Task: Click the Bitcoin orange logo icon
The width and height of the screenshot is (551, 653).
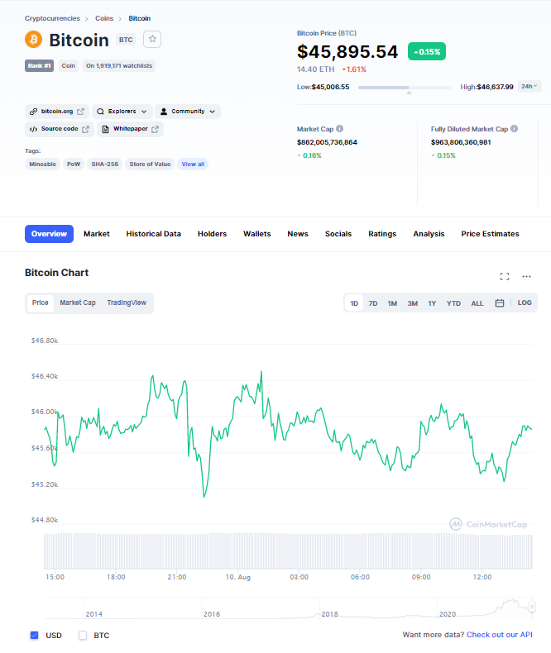Action: 33,40
